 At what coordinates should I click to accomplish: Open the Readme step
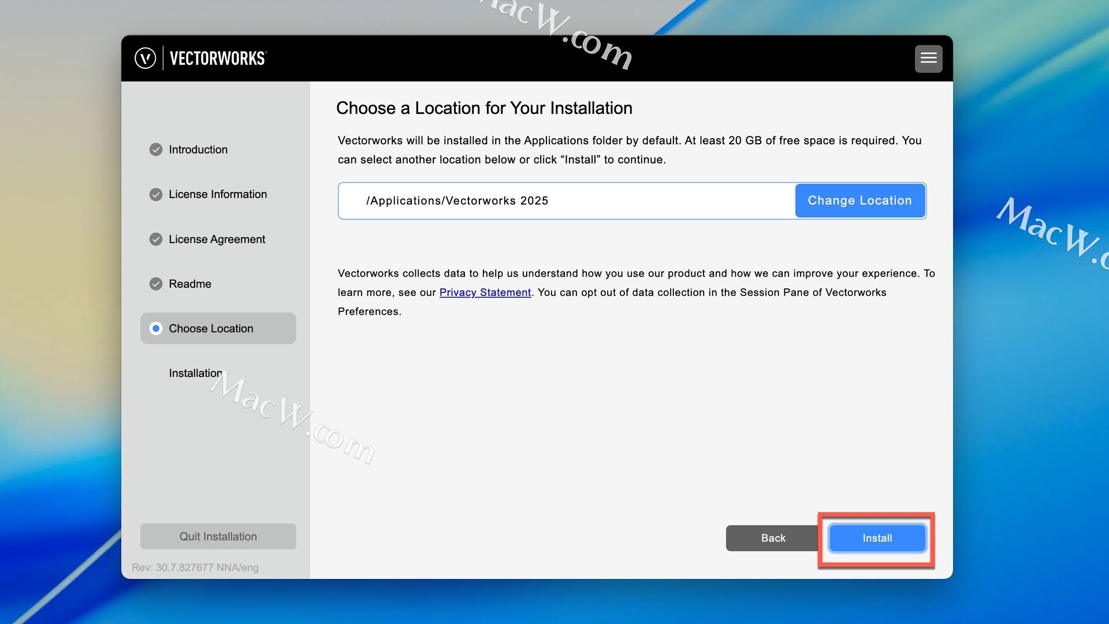(190, 284)
